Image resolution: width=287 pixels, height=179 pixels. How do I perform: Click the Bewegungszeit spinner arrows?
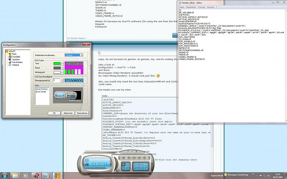[x=62, y=81]
